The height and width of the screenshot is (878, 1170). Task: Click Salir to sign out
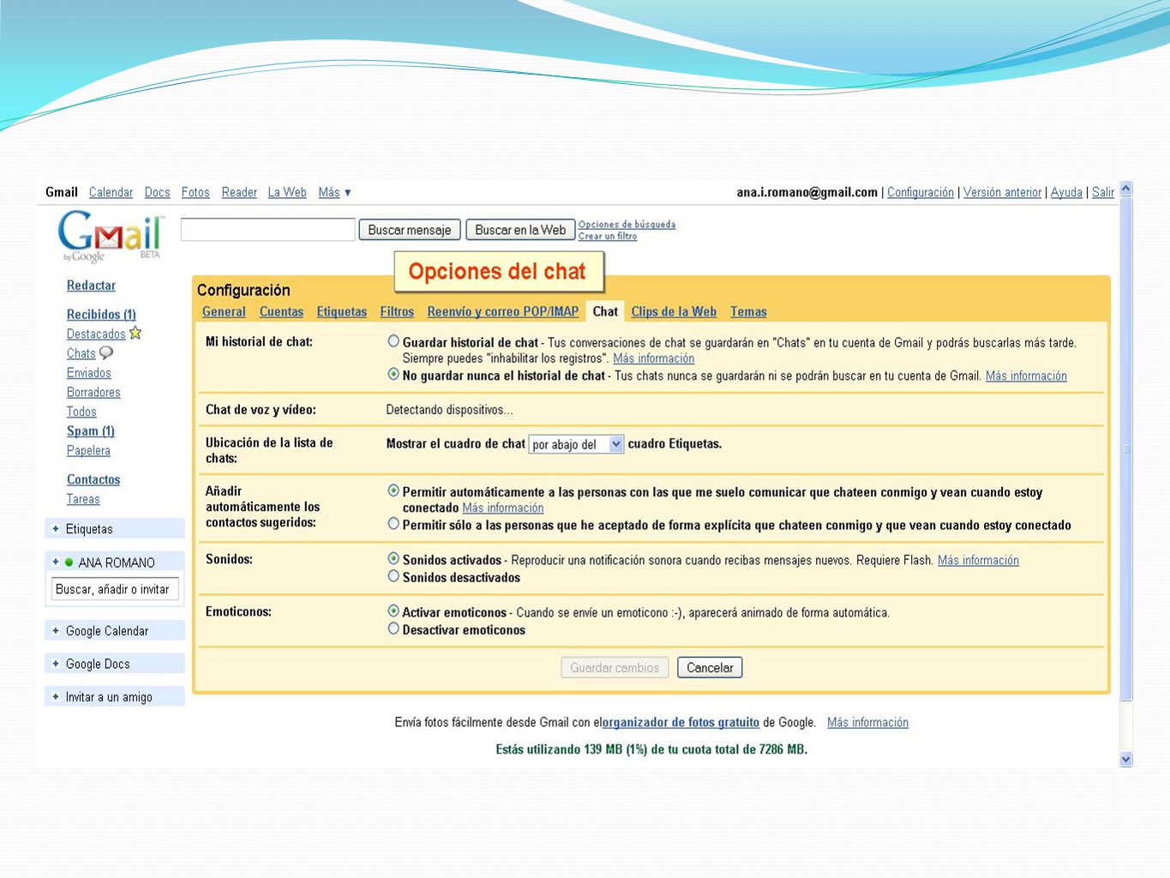(1103, 192)
